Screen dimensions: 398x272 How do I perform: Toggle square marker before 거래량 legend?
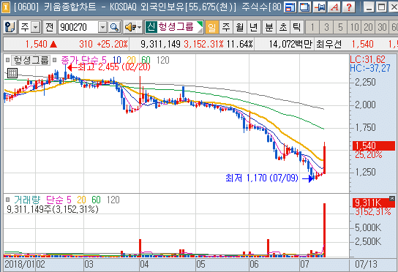tap(7, 200)
